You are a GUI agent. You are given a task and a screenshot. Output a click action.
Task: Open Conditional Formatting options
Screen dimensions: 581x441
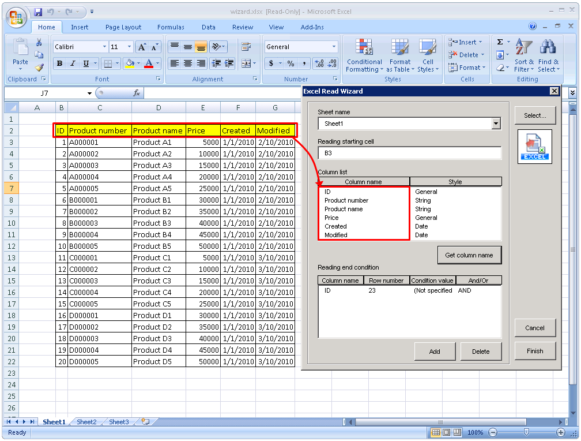click(364, 56)
